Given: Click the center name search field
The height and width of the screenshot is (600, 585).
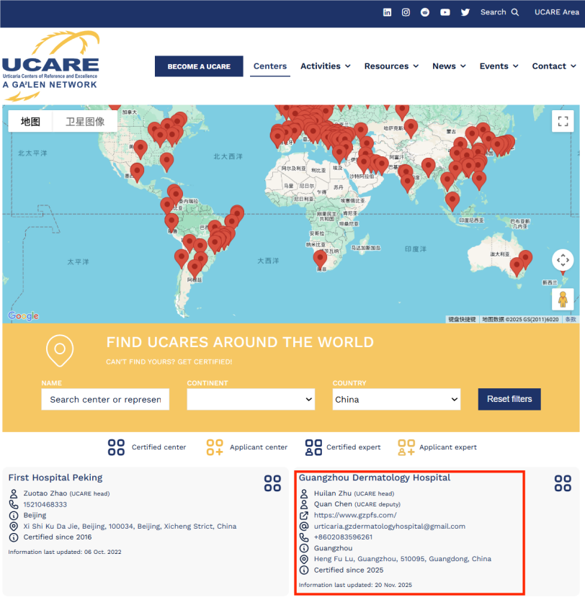Looking at the screenshot, I should pyautogui.click(x=105, y=399).
